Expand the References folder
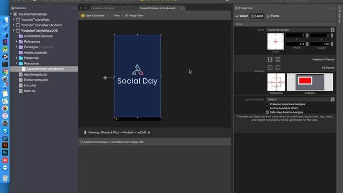343x193 pixels. [x=17, y=41]
